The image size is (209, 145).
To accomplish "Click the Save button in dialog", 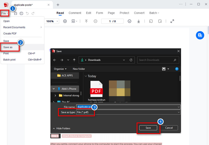I will coord(148,128).
